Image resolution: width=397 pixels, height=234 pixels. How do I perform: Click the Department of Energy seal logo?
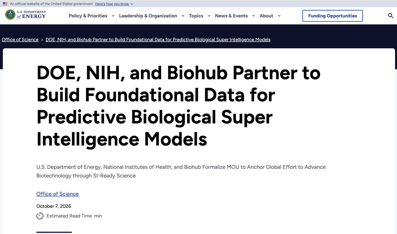tap(10, 15)
